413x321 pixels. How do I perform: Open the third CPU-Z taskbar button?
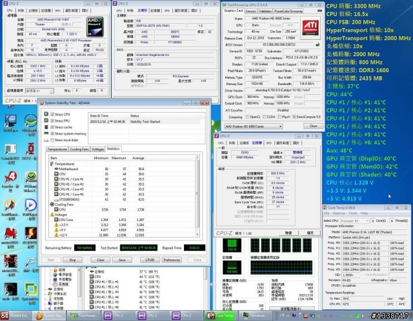(x=186, y=315)
